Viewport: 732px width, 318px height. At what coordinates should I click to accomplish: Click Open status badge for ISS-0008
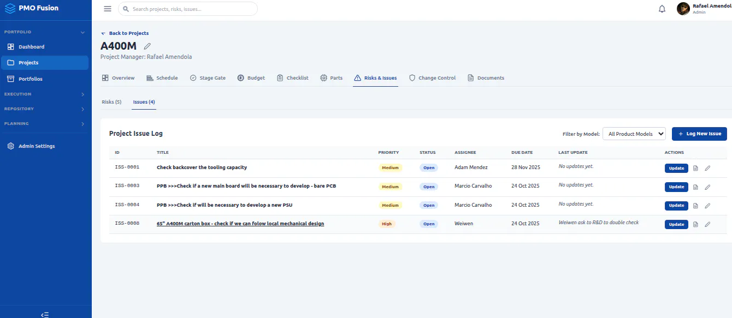[x=429, y=224]
